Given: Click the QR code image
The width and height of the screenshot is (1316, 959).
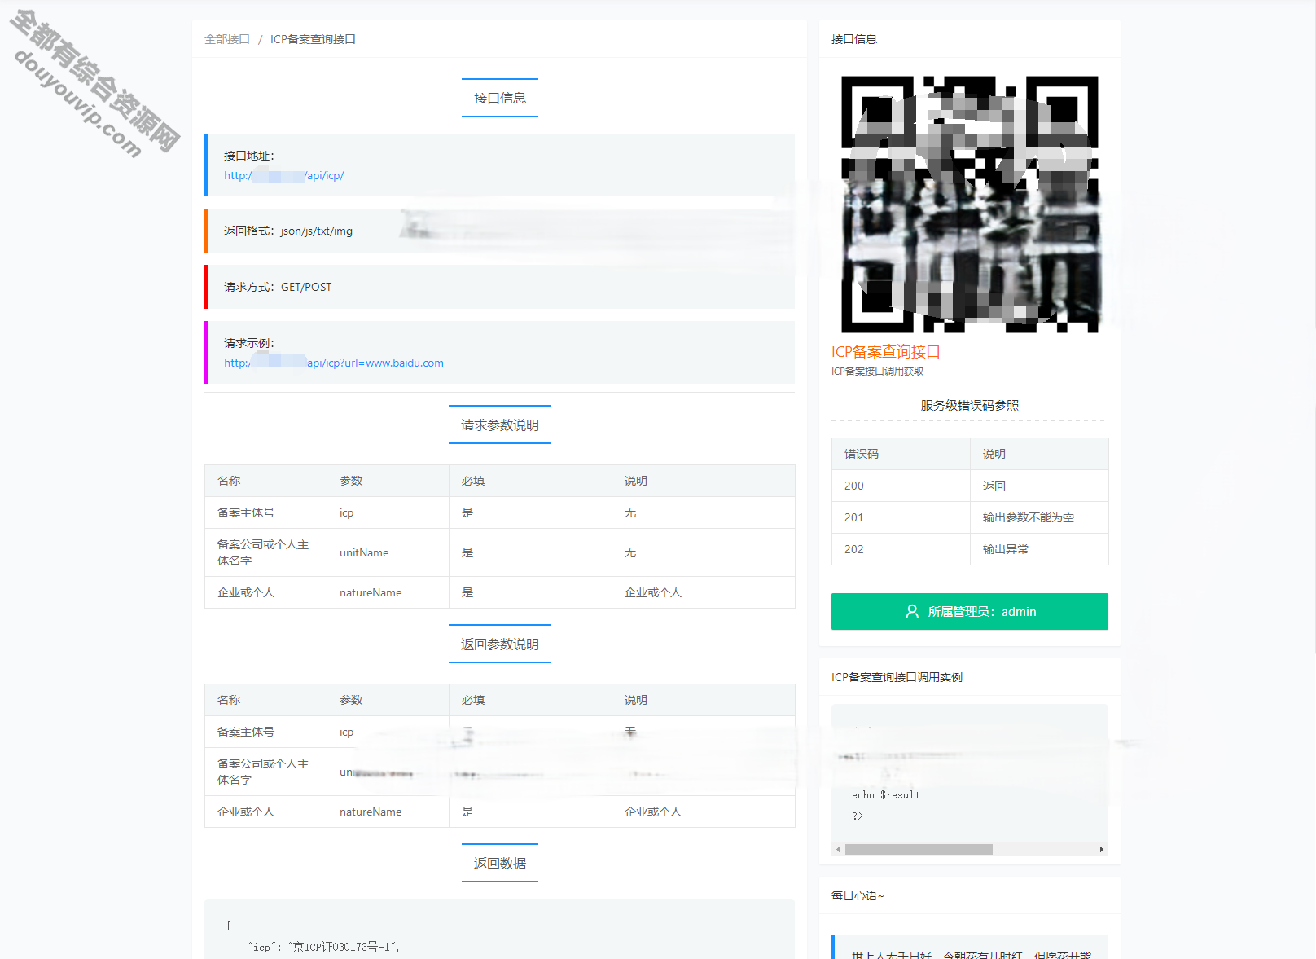Looking at the screenshot, I should (969, 204).
